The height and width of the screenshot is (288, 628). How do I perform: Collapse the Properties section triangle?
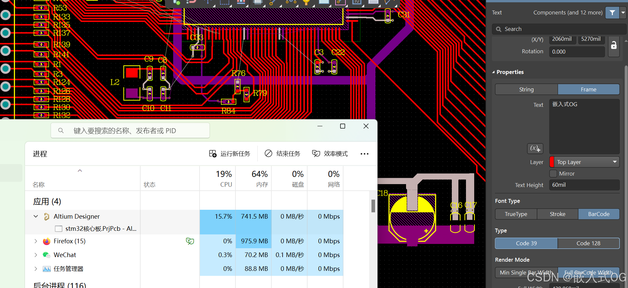(x=493, y=72)
